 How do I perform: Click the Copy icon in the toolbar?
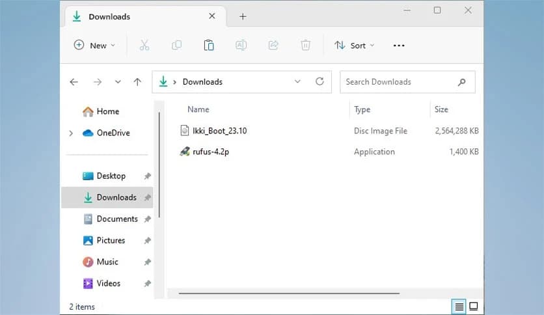pos(176,45)
